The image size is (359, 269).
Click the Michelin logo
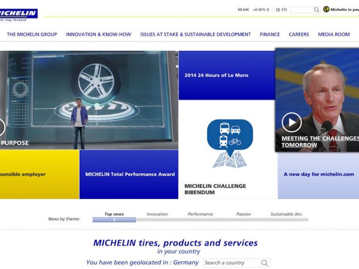[x=19, y=15]
